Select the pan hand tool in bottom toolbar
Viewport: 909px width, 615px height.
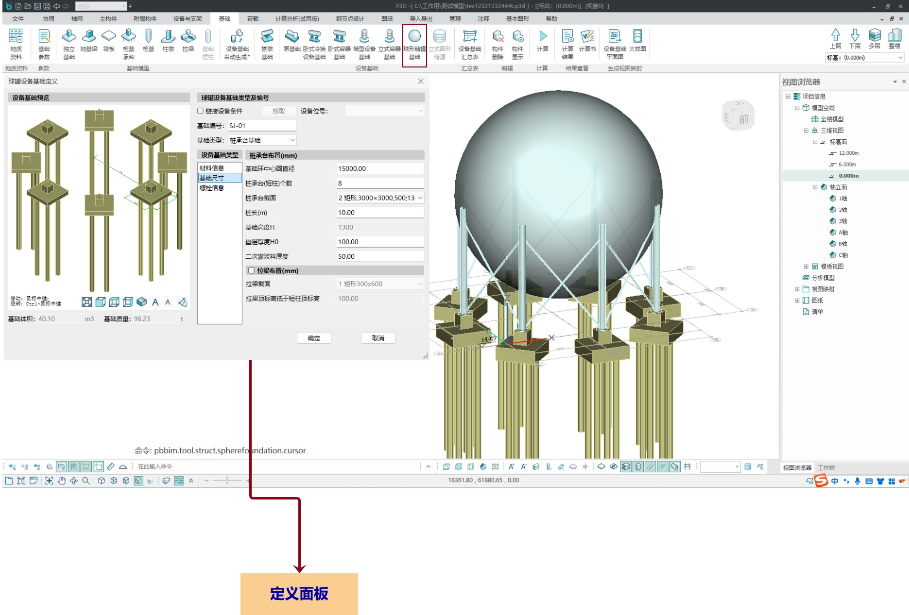tap(61, 481)
